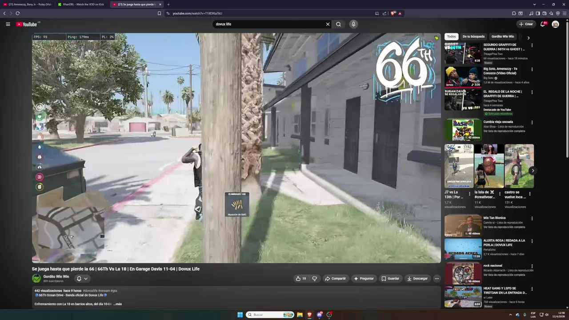Open options for Big Soto Te Conozco video
Image resolution: width=569 pixels, height=320 pixels.
tap(532, 69)
